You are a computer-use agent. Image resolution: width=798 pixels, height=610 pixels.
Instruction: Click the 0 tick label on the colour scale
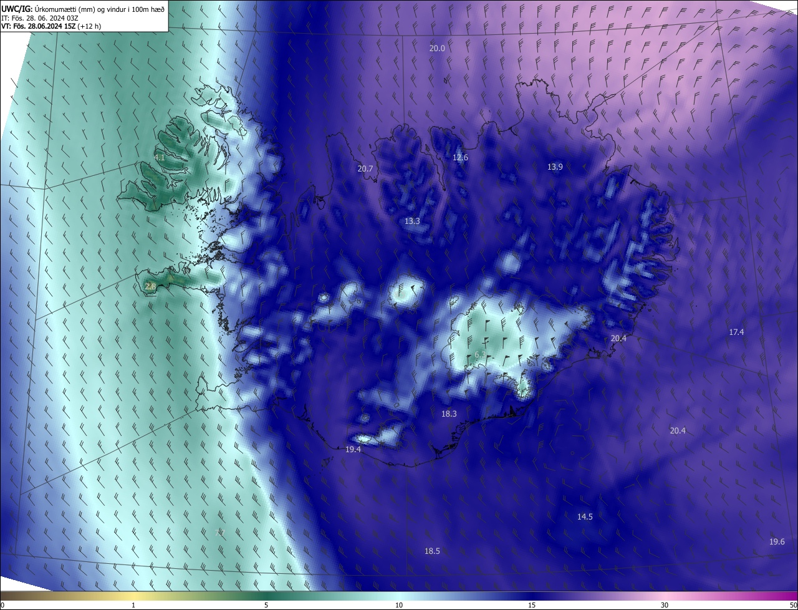click(x=2, y=605)
